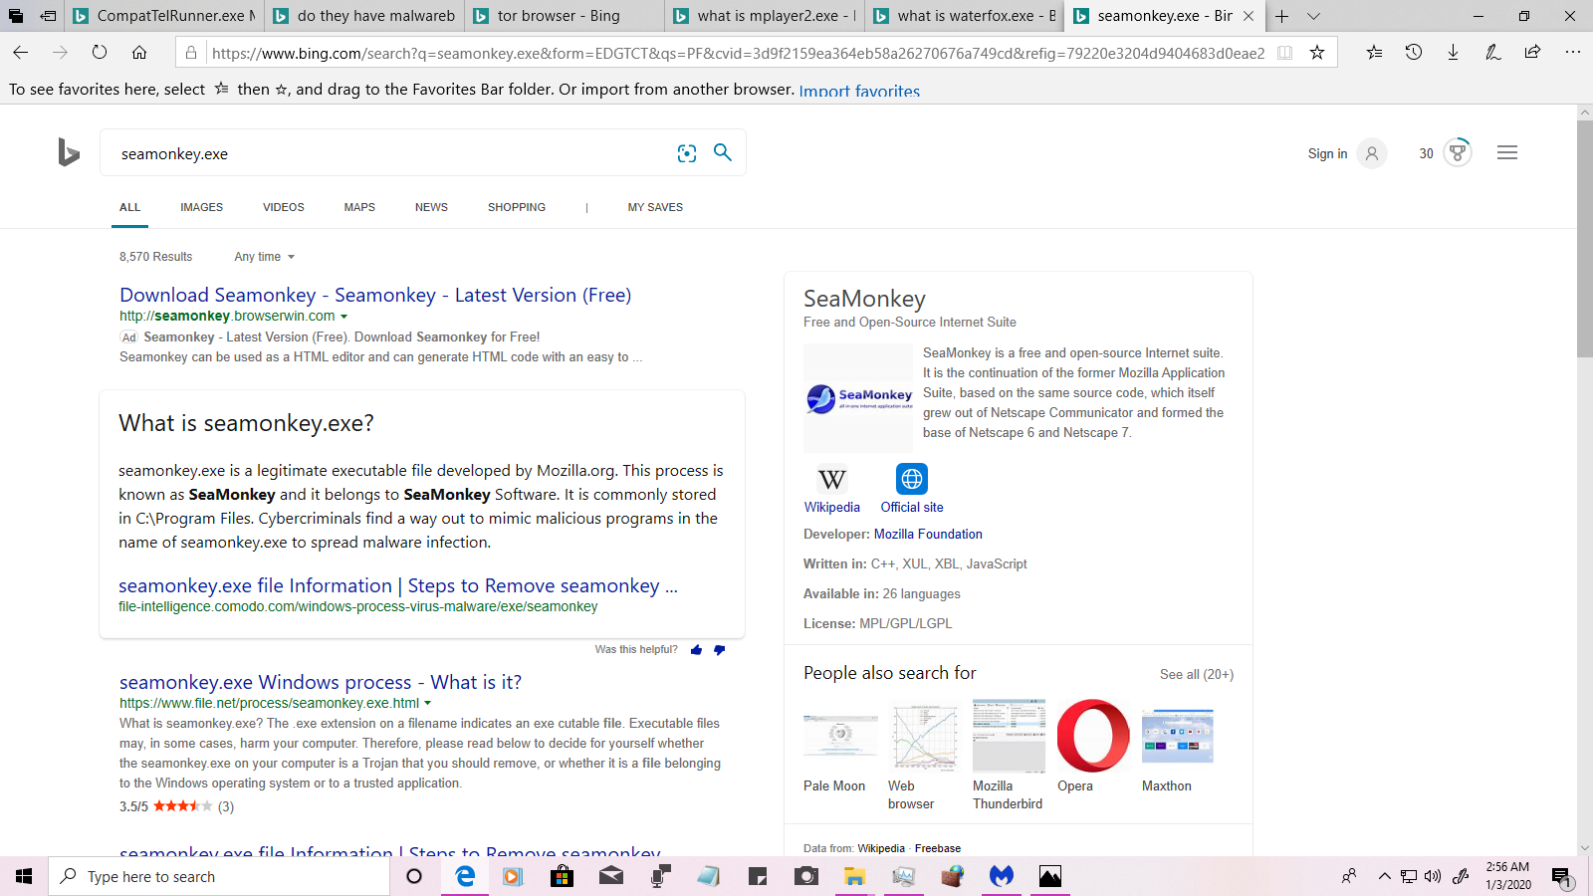Viewport: 1593px width, 896px height.
Task: Switch to the what is waterfox.exe tab
Action: coord(965,16)
